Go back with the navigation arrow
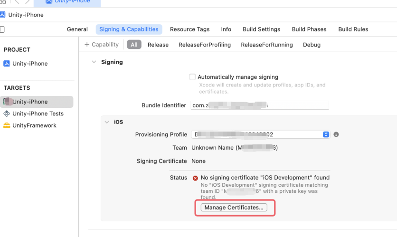The height and width of the screenshot is (237, 397). click(17, 2)
